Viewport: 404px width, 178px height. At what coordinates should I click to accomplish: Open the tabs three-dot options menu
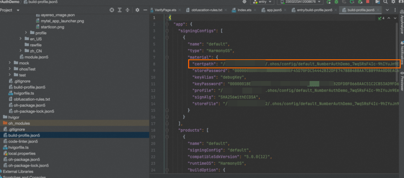(x=395, y=10)
